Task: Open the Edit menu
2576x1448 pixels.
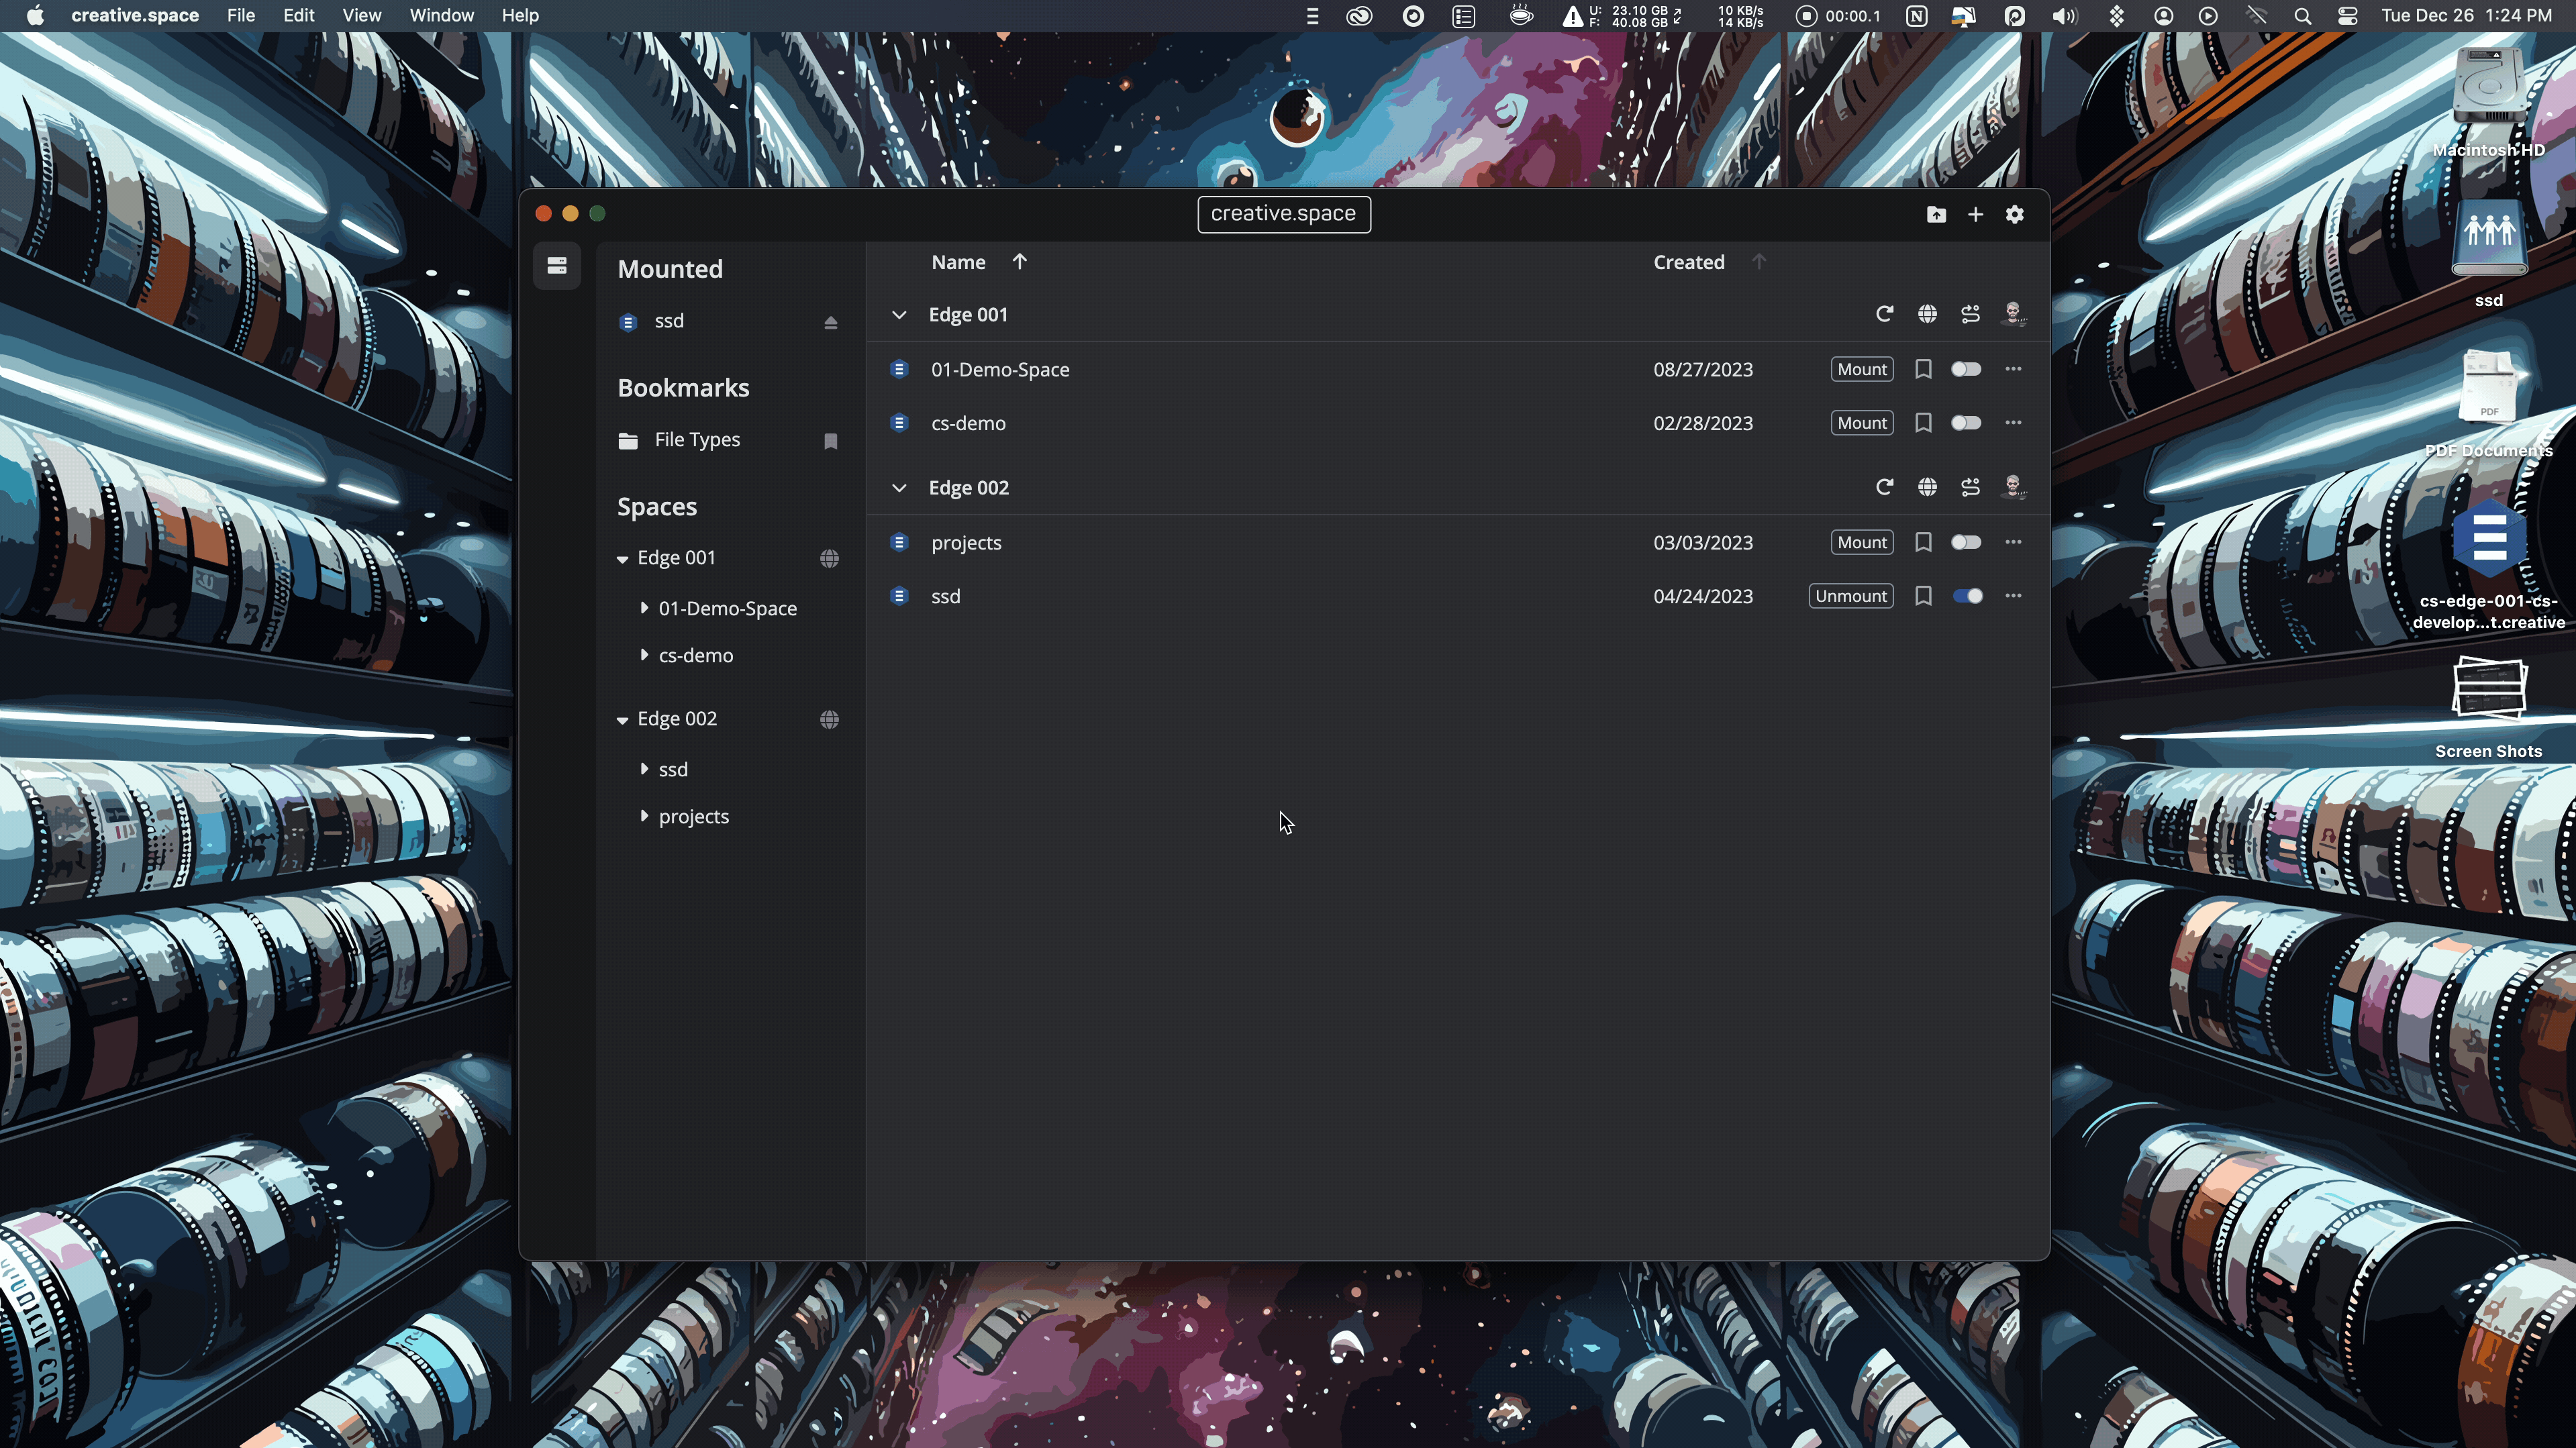Action: point(298,15)
